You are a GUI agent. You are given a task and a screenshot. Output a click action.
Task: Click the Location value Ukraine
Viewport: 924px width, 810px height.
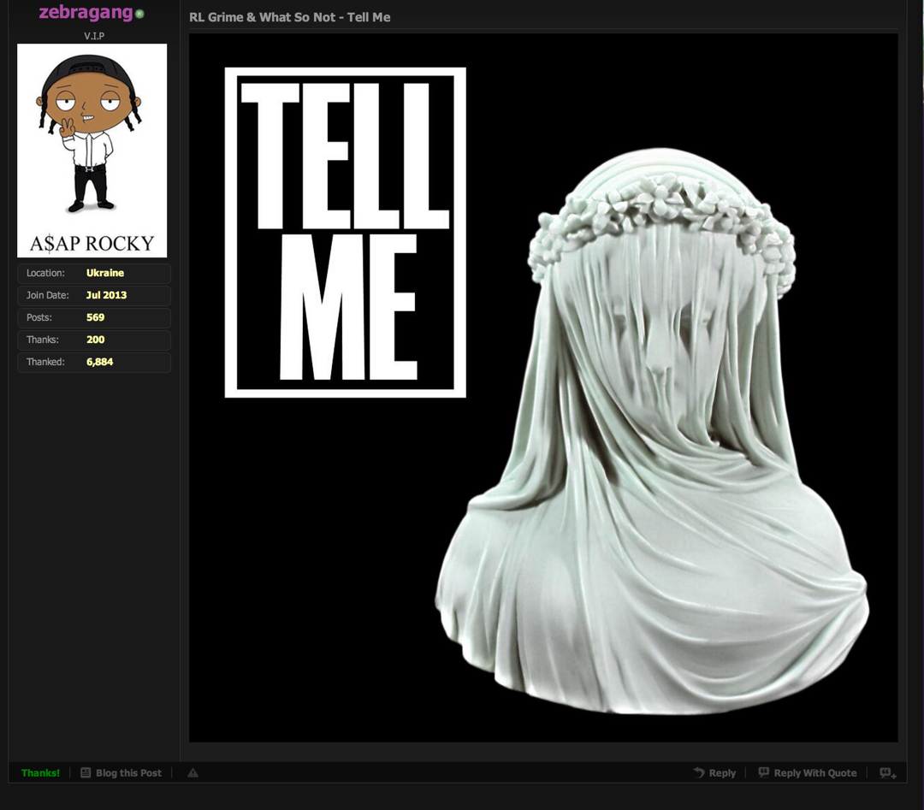click(x=105, y=273)
